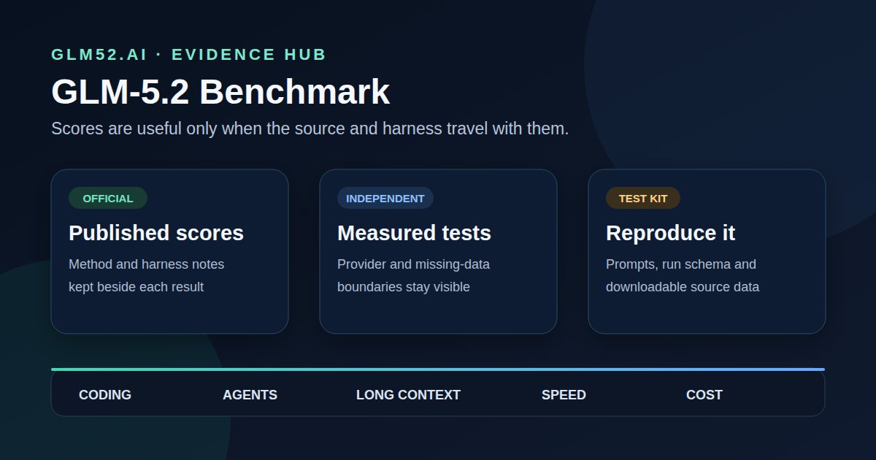The width and height of the screenshot is (876, 460).
Task: Open the Reproduce it card title
Action: coord(670,233)
